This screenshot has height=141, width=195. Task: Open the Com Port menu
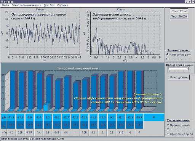pyautogui.click(x=49, y=5)
